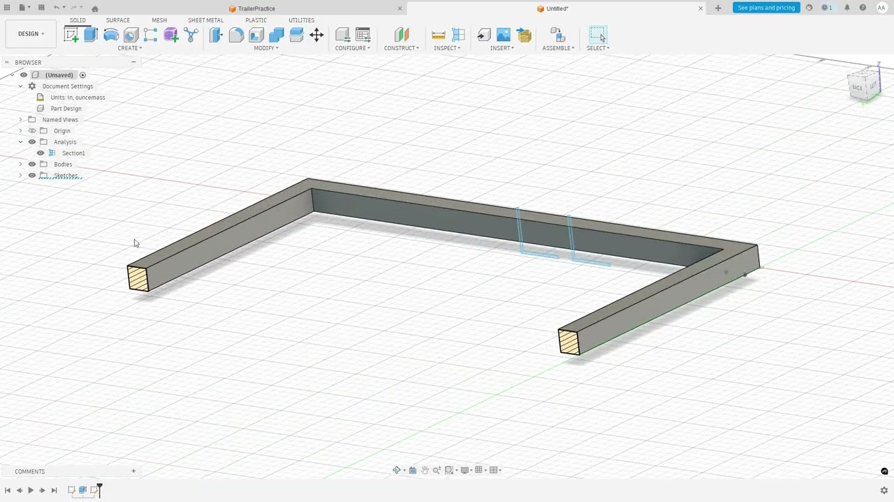Go to the Home view icon
The height and width of the screenshot is (502, 894).
click(x=95, y=8)
